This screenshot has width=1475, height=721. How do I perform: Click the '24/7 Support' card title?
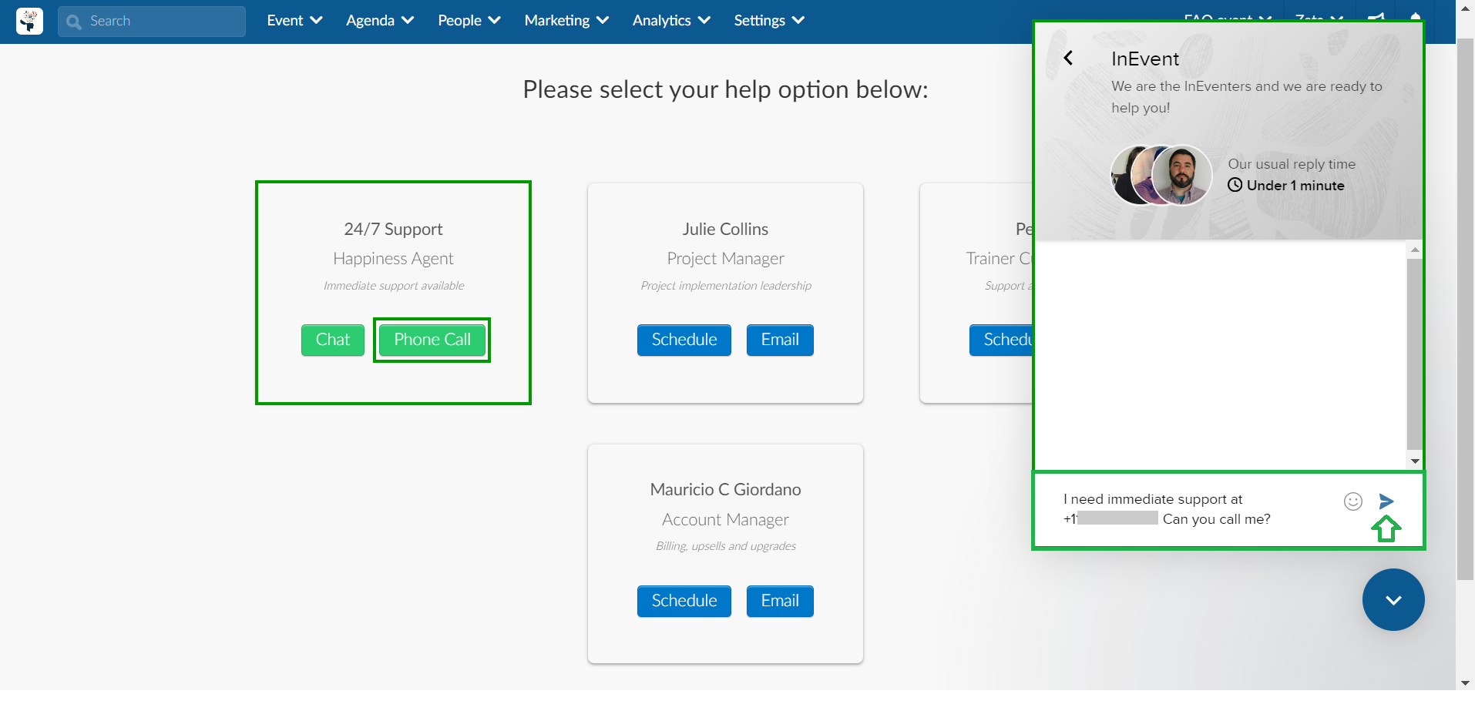pos(393,230)
